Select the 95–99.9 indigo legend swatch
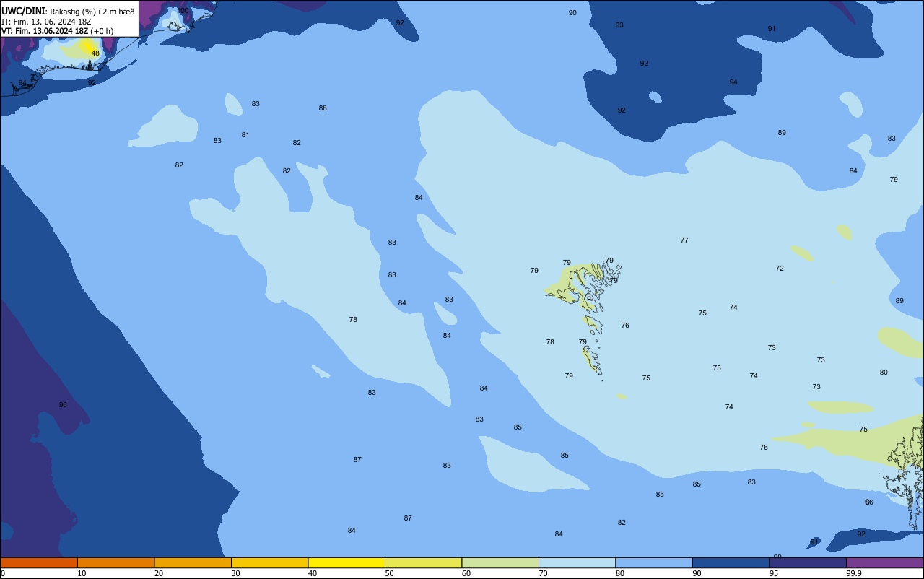Image resolution: width=924 pixels, height=579 pixels. [808, 562]
